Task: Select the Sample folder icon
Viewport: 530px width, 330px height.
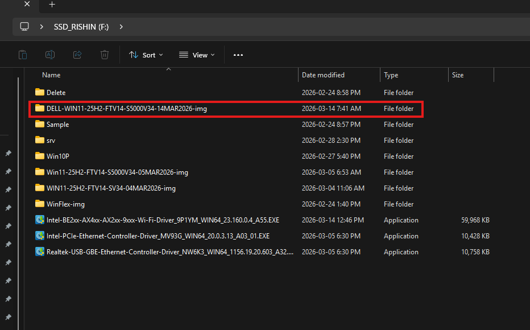Action: click(40, 124)
